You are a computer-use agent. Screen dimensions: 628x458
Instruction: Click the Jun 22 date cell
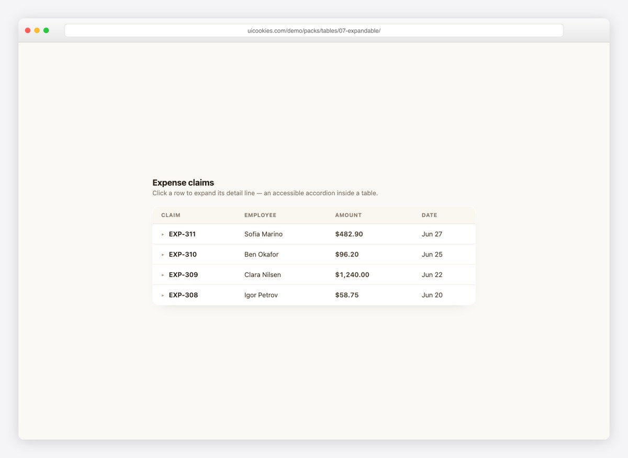point(432,275)
